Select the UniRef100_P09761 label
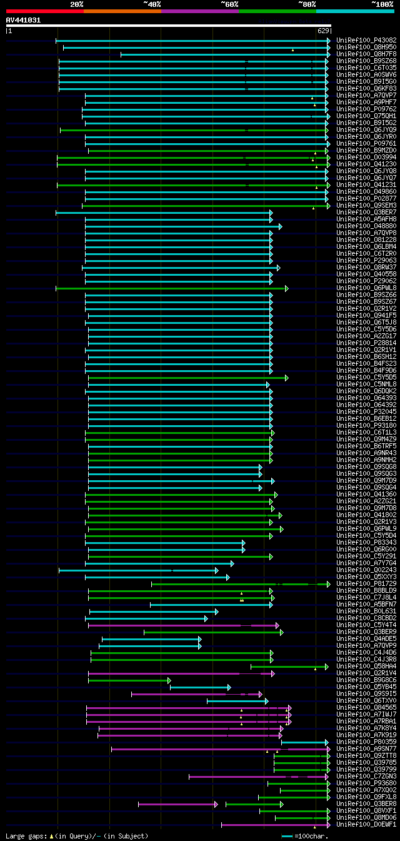Image resolution: width=400 pixels, height=841 pixels. pyautogui.click(x=365, y=143)
